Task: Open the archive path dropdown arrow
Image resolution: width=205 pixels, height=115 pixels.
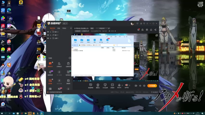Action: (116, 45)
